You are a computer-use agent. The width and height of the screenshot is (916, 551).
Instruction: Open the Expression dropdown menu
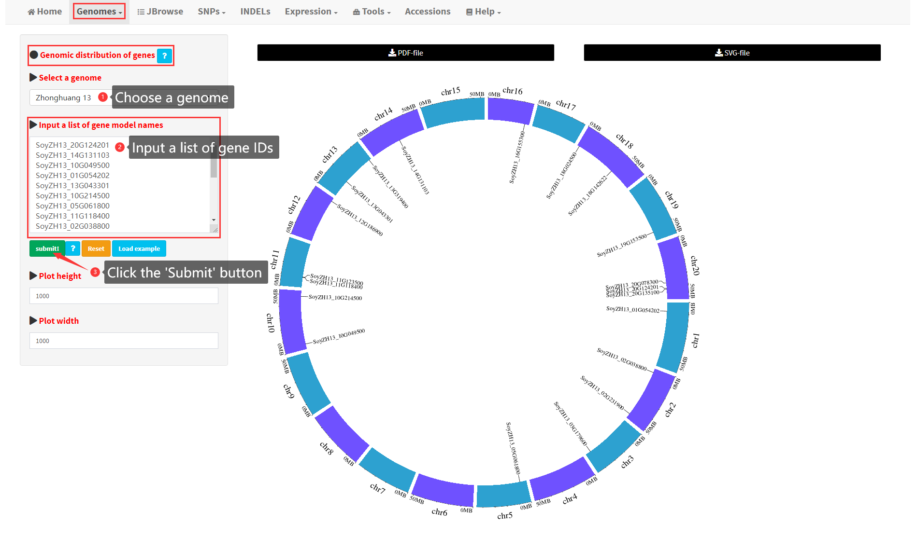(x=311, y=12)
